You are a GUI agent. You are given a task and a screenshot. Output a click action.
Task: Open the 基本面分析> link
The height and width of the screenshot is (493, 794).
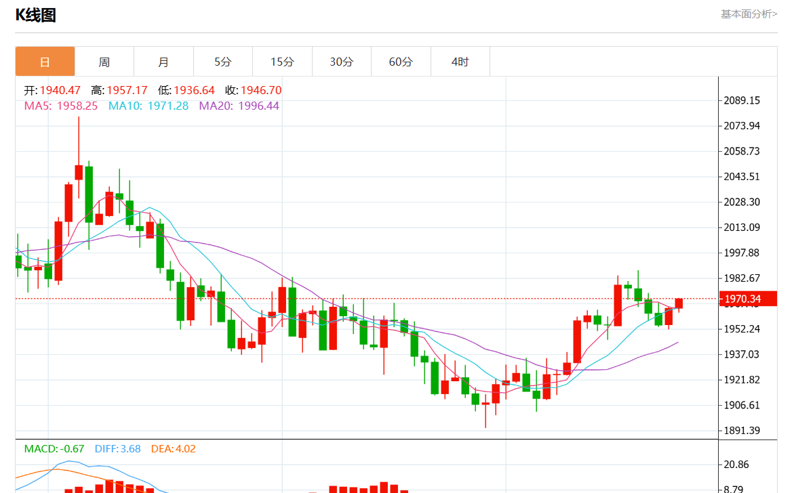pyautogui.click(x=749, y=14)
